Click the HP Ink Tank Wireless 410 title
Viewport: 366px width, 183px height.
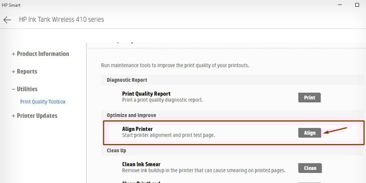coord(61,20)
